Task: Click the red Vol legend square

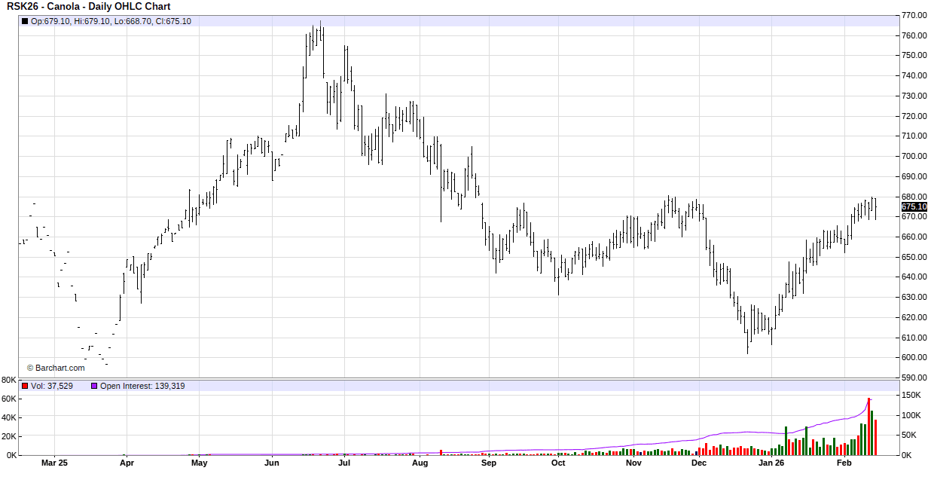Action: (25, 386)
